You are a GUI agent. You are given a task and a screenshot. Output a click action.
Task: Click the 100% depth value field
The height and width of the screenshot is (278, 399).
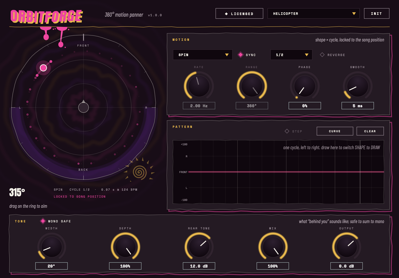point(125,266)
